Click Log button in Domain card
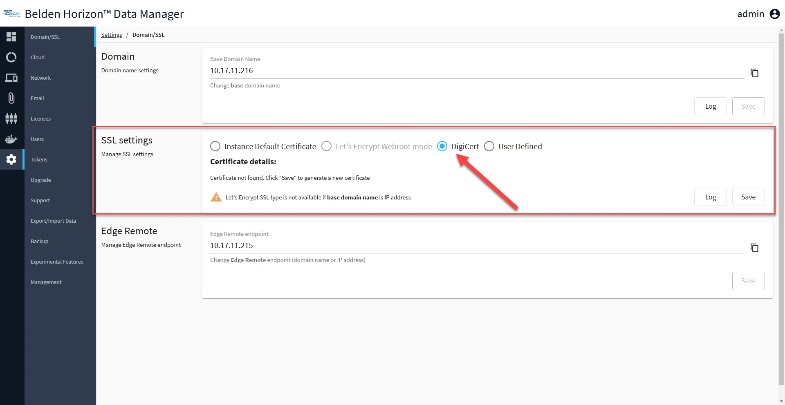Viewport: 785px width, 405px height. pos(710,106)
